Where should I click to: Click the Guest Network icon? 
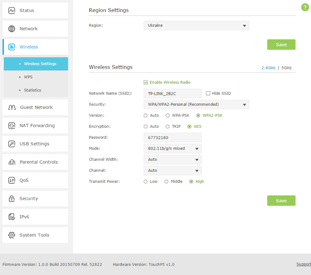[12, 107]
